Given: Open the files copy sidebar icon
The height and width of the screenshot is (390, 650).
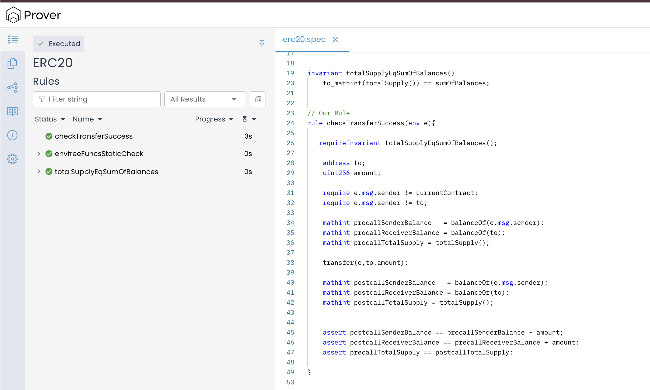Looking at the screenshot, I should click(12, 64).
